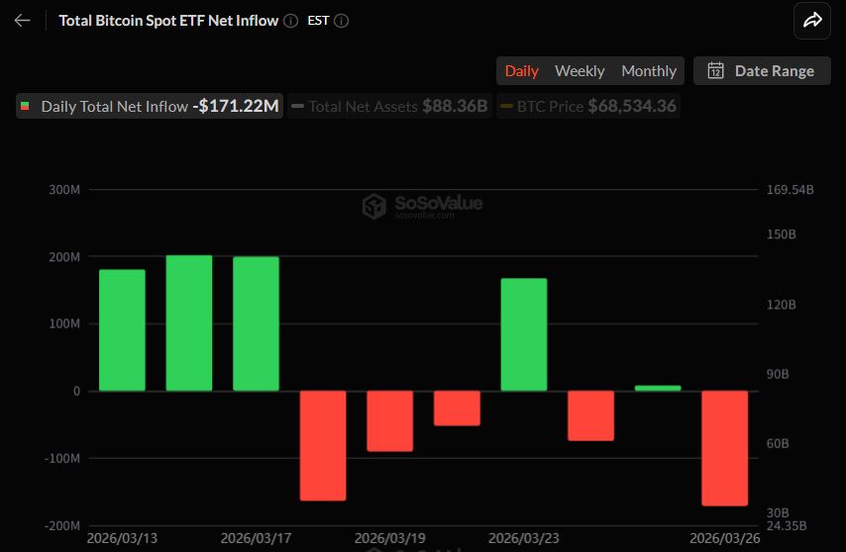Click the calendar icon in Date Range
This screenshot has height=552, width=846.
click(x=716, y=71)
